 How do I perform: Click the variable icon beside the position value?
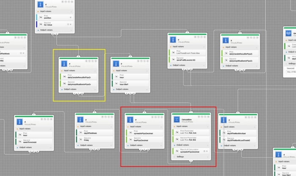coord(41,17)
